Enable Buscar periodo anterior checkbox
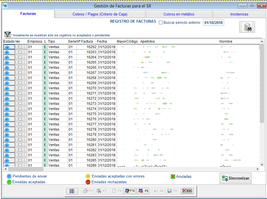This screenshot has height=199, width=267. coord(161,23)
